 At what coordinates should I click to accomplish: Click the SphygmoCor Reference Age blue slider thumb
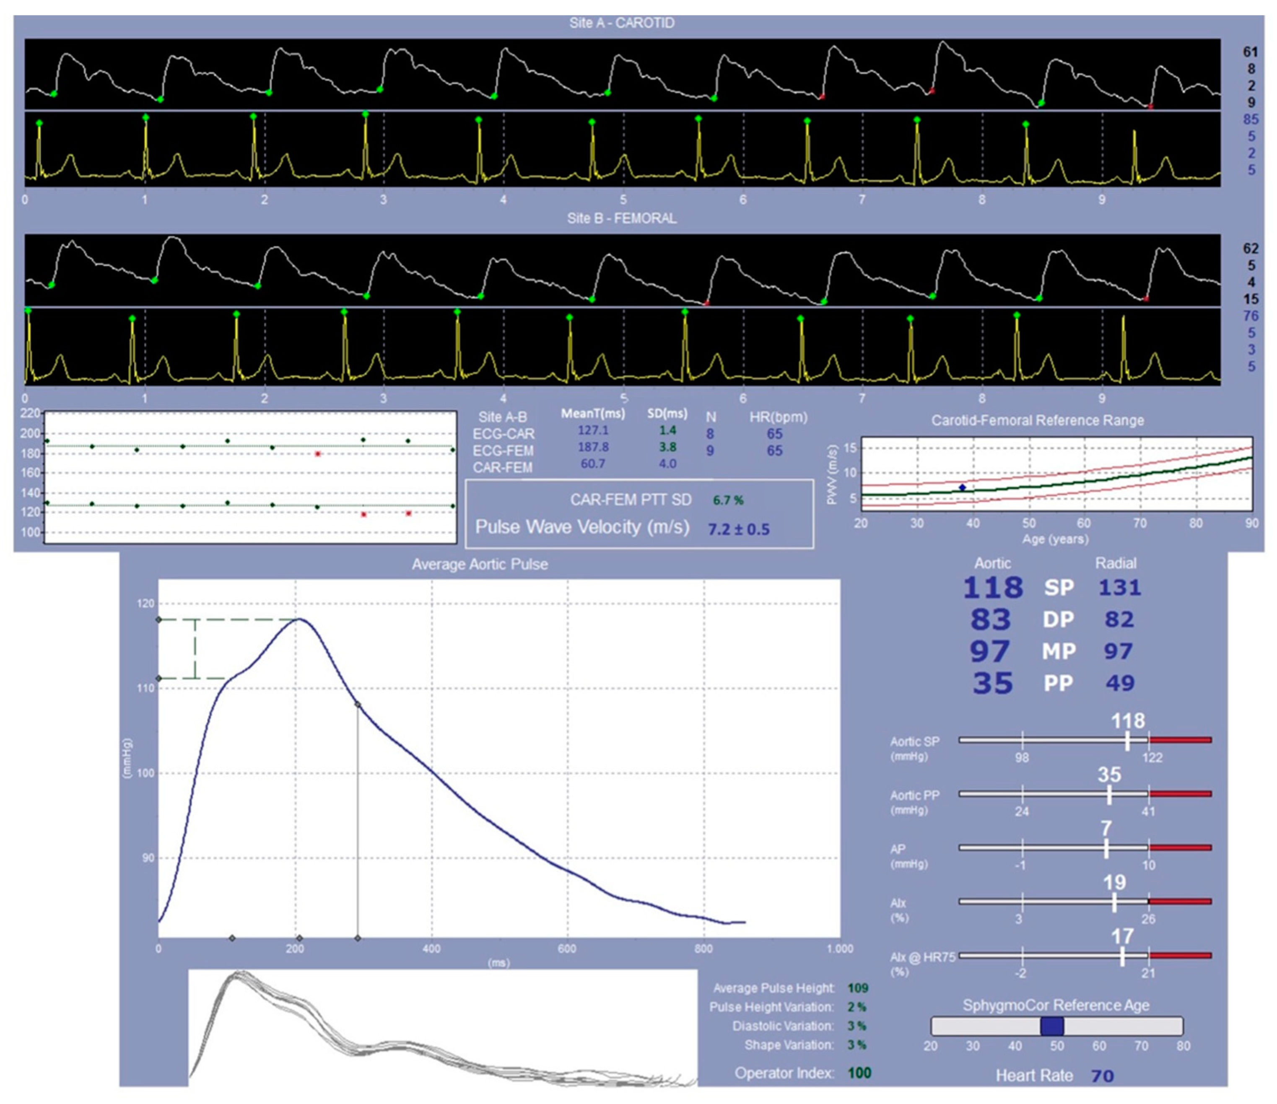pos(1052,1026)
